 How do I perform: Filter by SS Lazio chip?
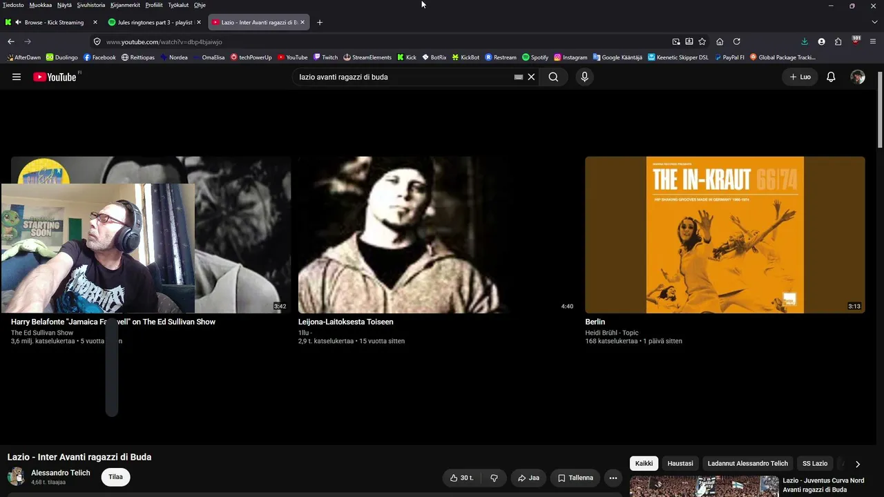point(814,463)
